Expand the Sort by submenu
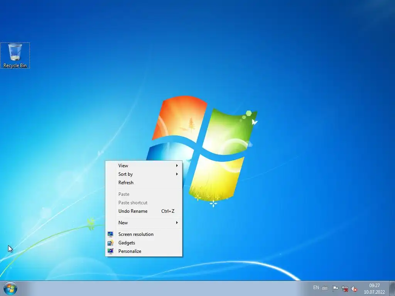Image resolution: width=395 pixels, height=296 pixels. (143, 174)
